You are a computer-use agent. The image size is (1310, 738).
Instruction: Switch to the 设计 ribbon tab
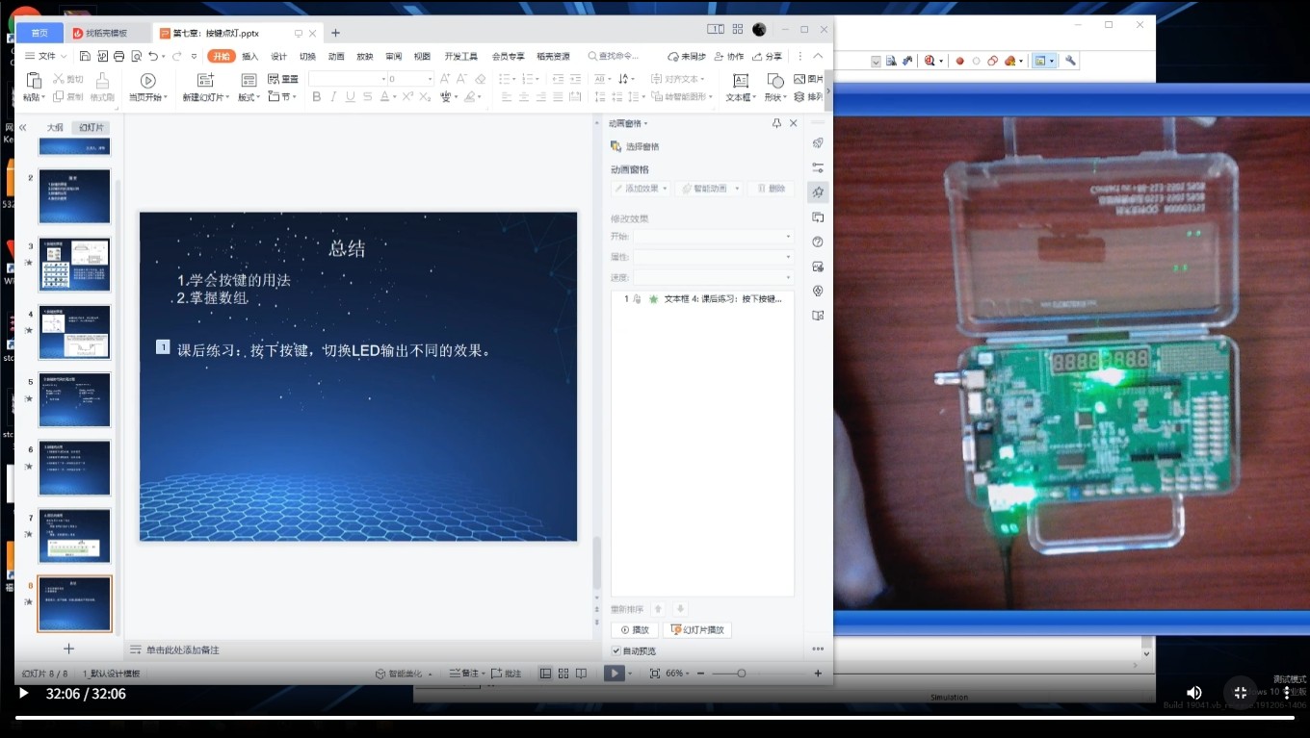pos(279,57)
